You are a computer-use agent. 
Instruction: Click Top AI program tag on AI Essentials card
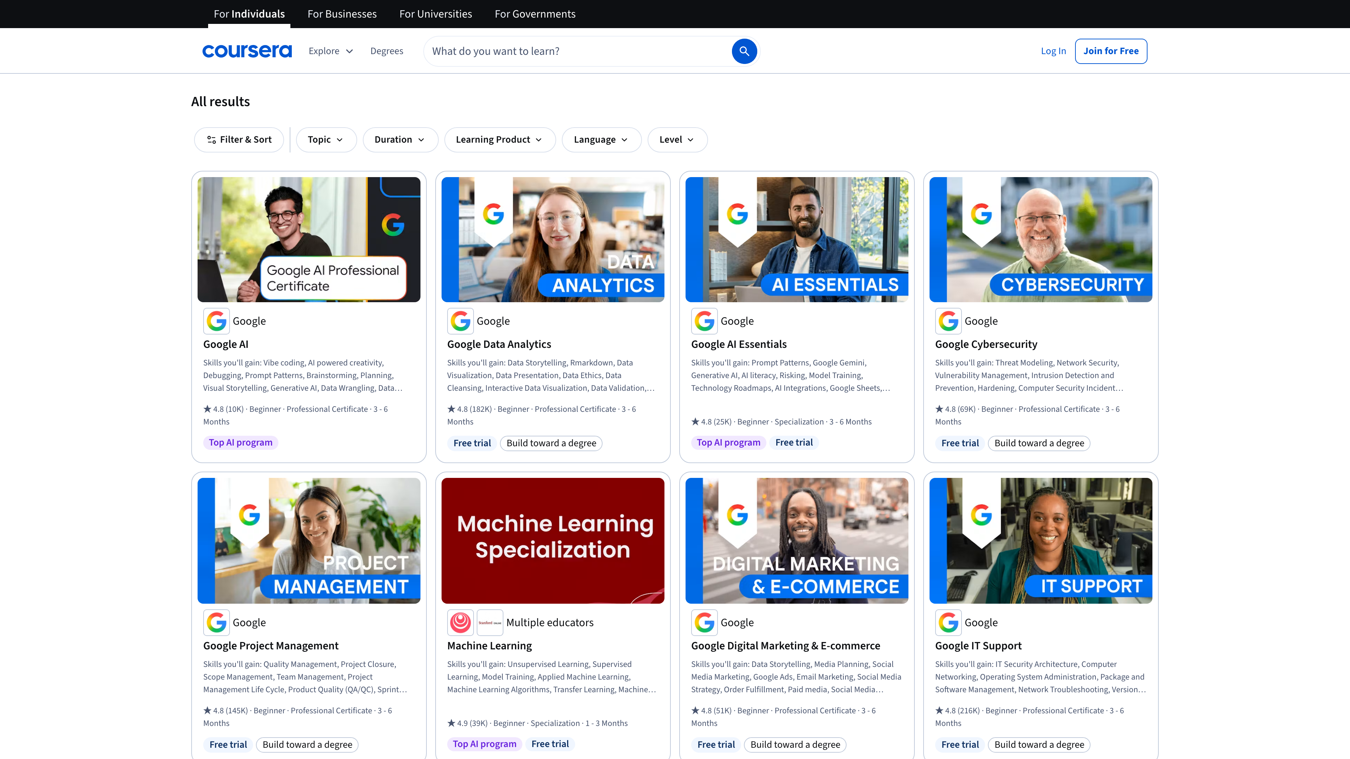(x=728, y=443)
